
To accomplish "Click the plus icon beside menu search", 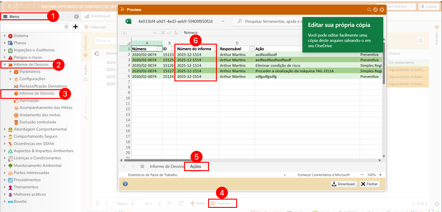I will coord(76,27).
